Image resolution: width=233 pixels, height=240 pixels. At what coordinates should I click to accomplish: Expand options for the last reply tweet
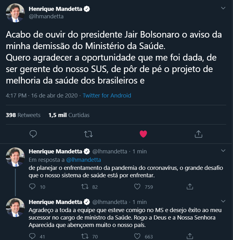click(223, 201)
